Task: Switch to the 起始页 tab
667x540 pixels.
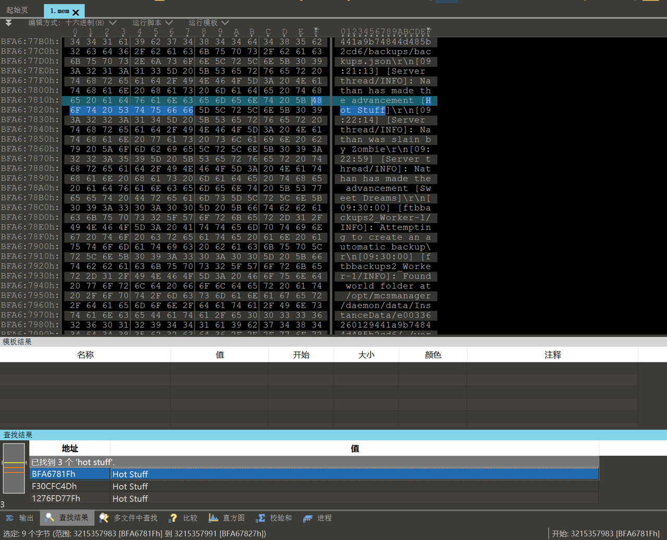Action: tap(17, 10)
